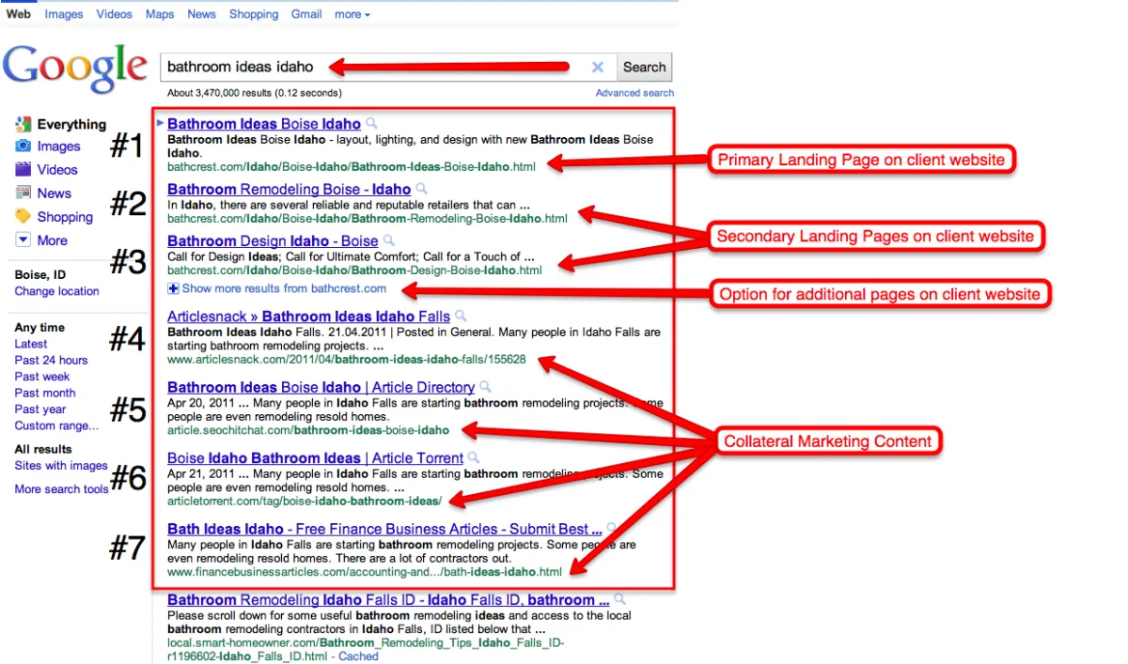Click the 'Any time' heading in sidebar
Image resolution: width=1128 pixels, height=664 pixels.
click(x=39, y=328)
